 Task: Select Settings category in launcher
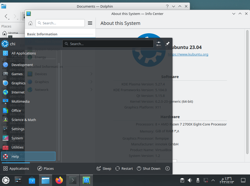tap(28, 129)
